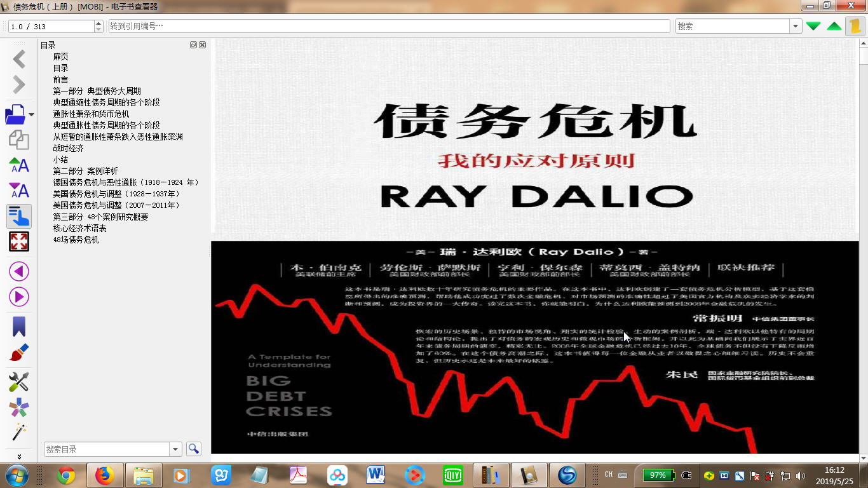Open 典型通缩性债务周期的各个阶段
Screen dimensions: 868x488
[107, 102]
